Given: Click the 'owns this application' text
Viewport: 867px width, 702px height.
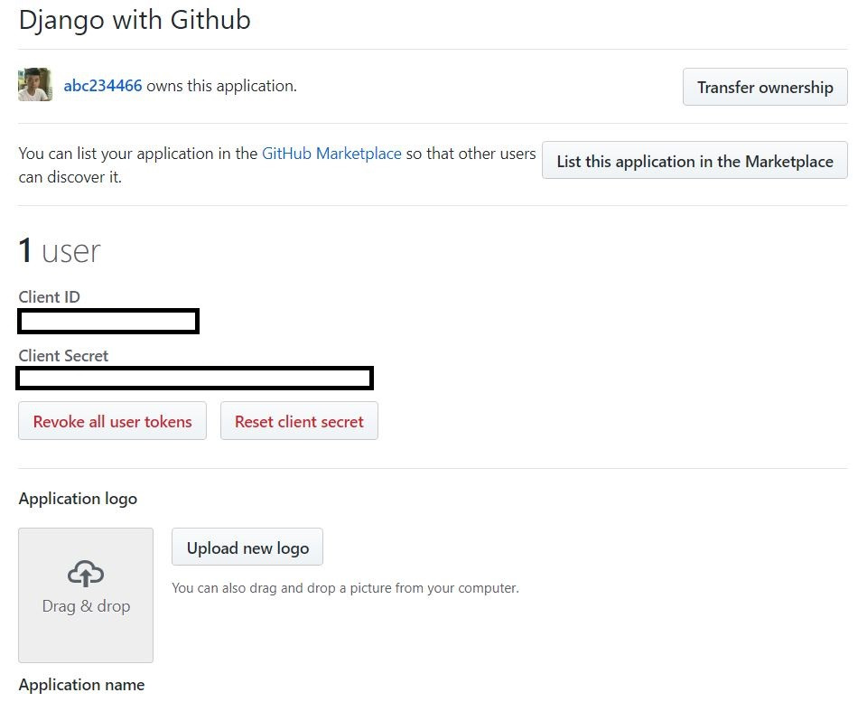Looking at the screenshot, I should tap(221, 86).
